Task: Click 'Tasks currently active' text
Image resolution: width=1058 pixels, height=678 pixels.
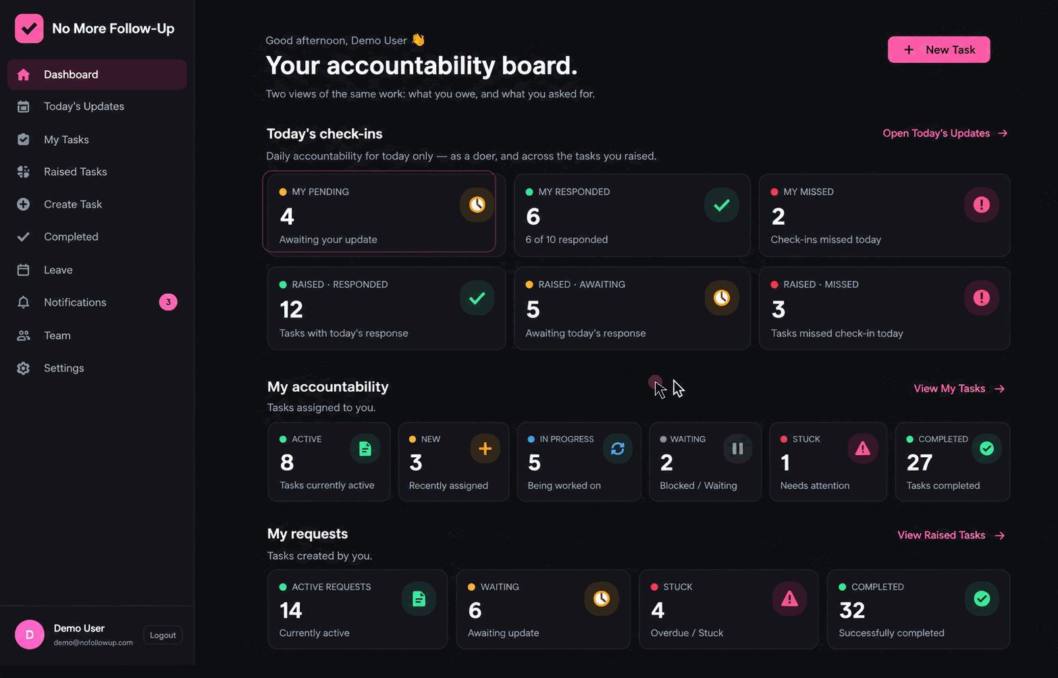Action: 327,486
